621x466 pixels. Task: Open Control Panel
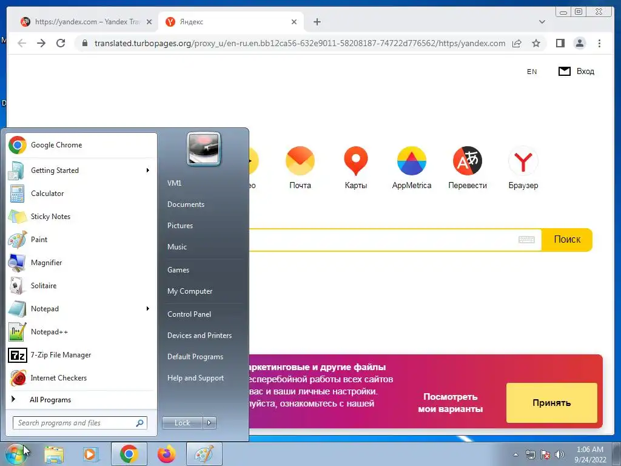pyautogui.click(x=189, y=314)
